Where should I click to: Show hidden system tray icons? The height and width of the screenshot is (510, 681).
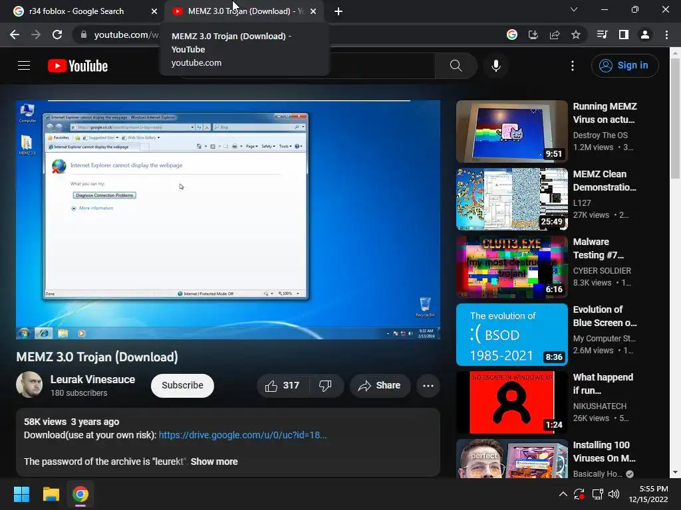click(x=563, y=494)
